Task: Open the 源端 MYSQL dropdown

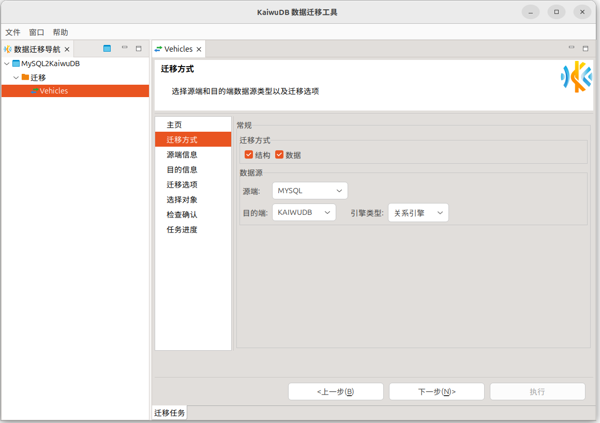Action: click(x=310, y=191)
